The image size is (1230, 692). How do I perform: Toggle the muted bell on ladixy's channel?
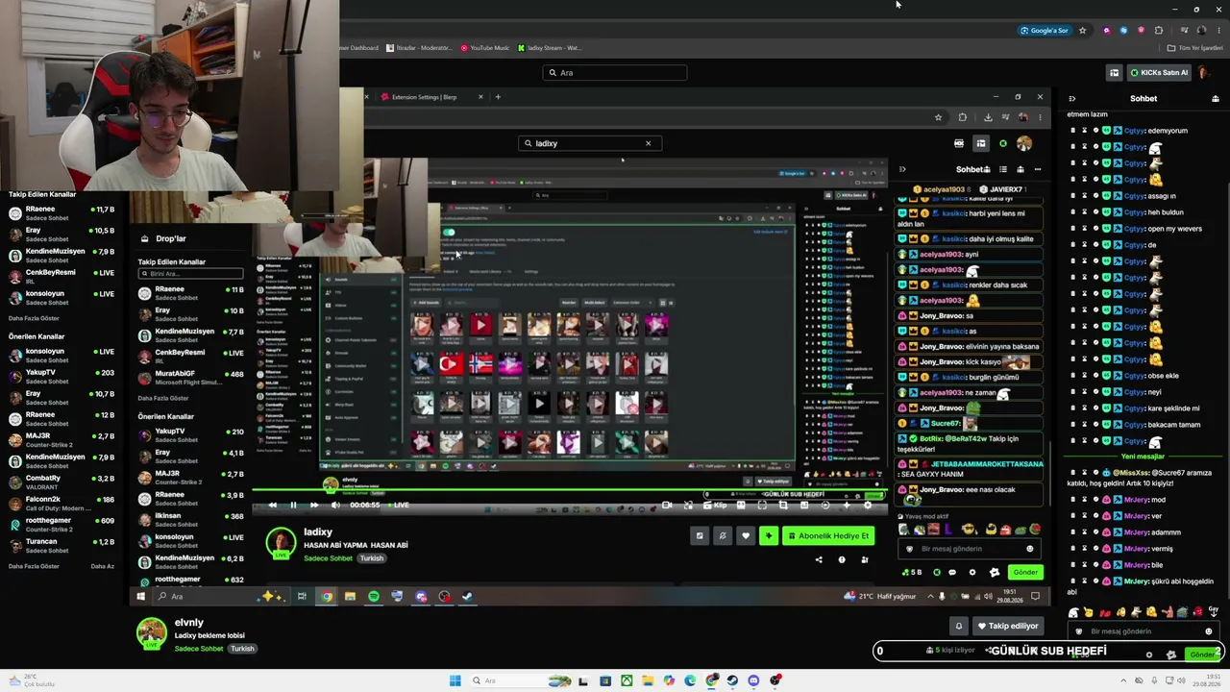[x=723, y=536]
